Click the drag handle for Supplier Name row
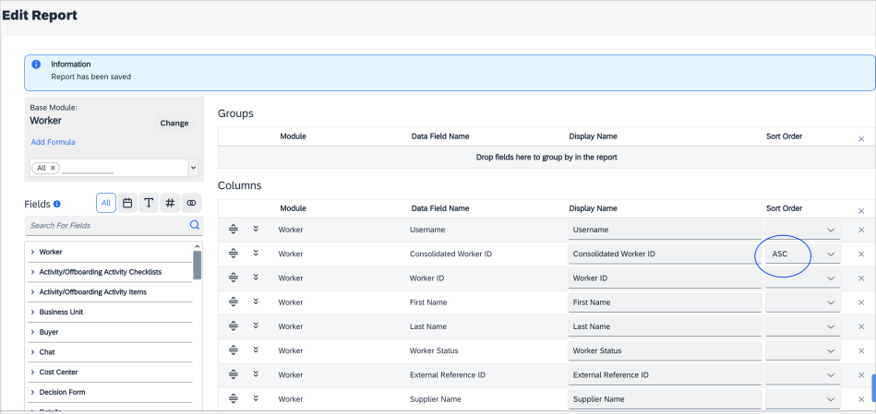 pos(234,399)
